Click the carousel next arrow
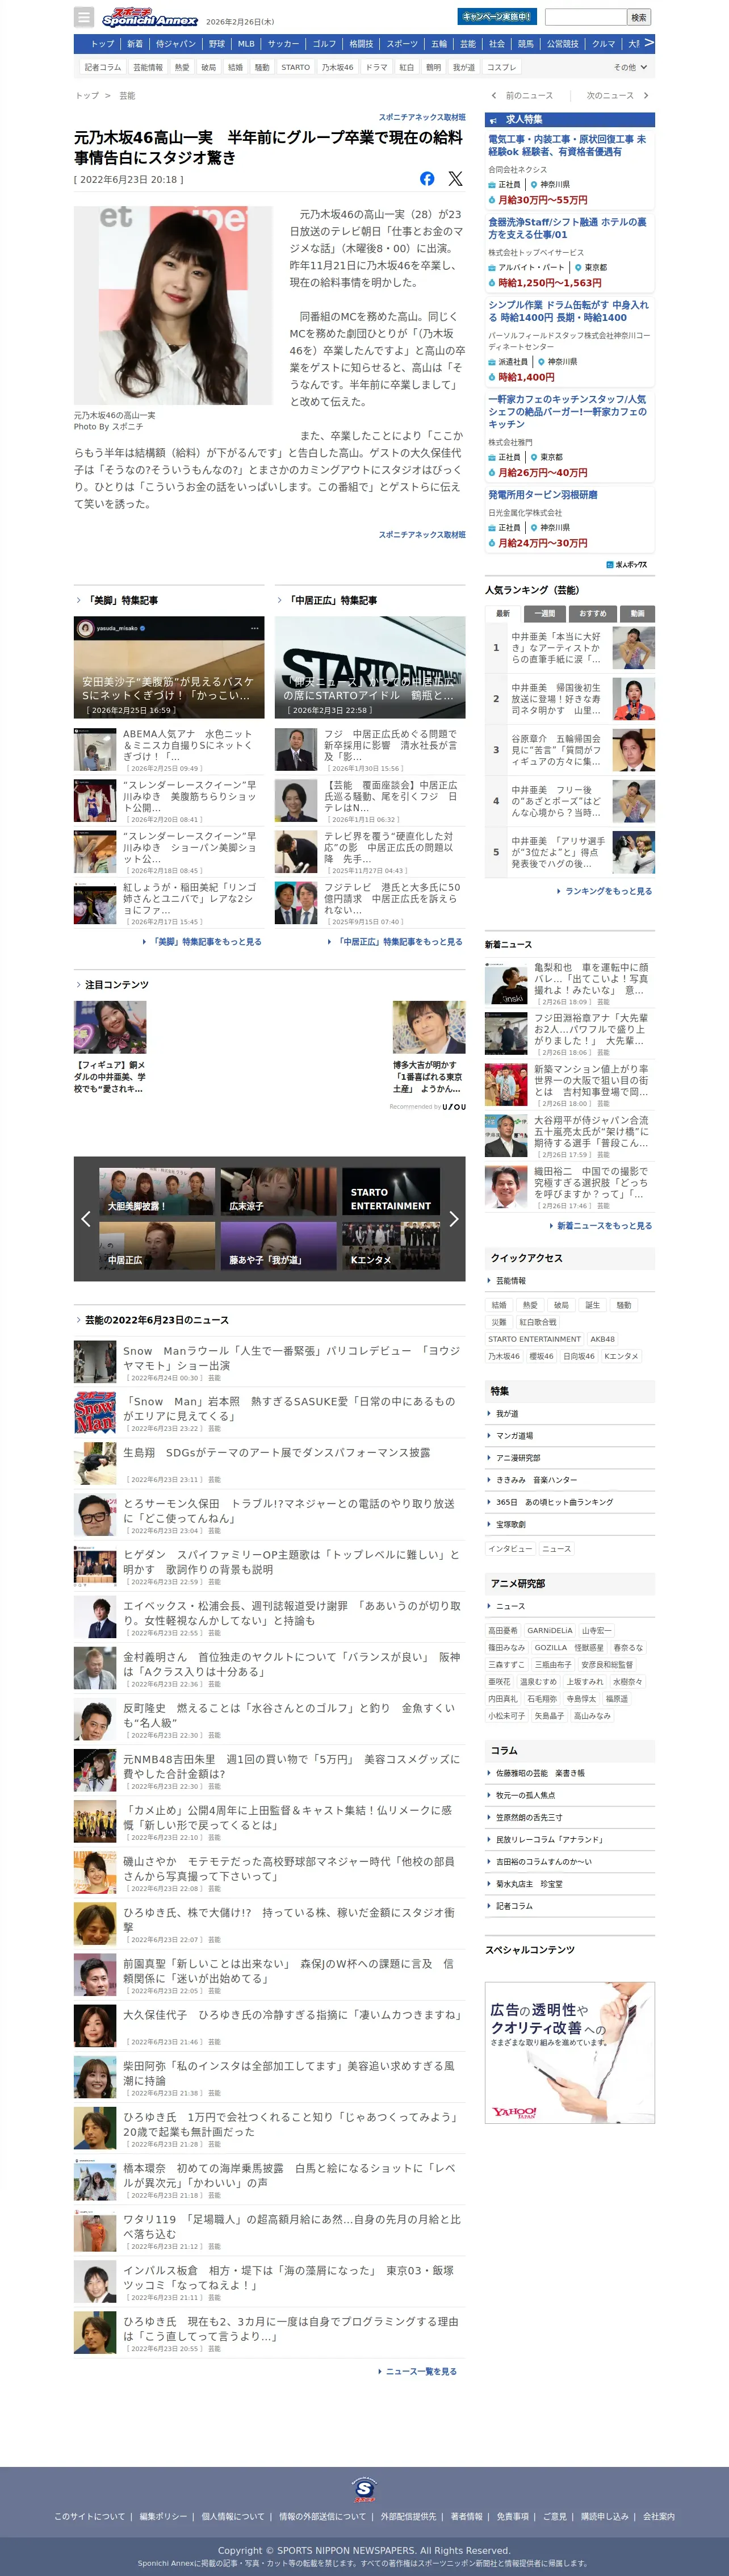This screenshot has width=729, height=2576. (453, 1218)
